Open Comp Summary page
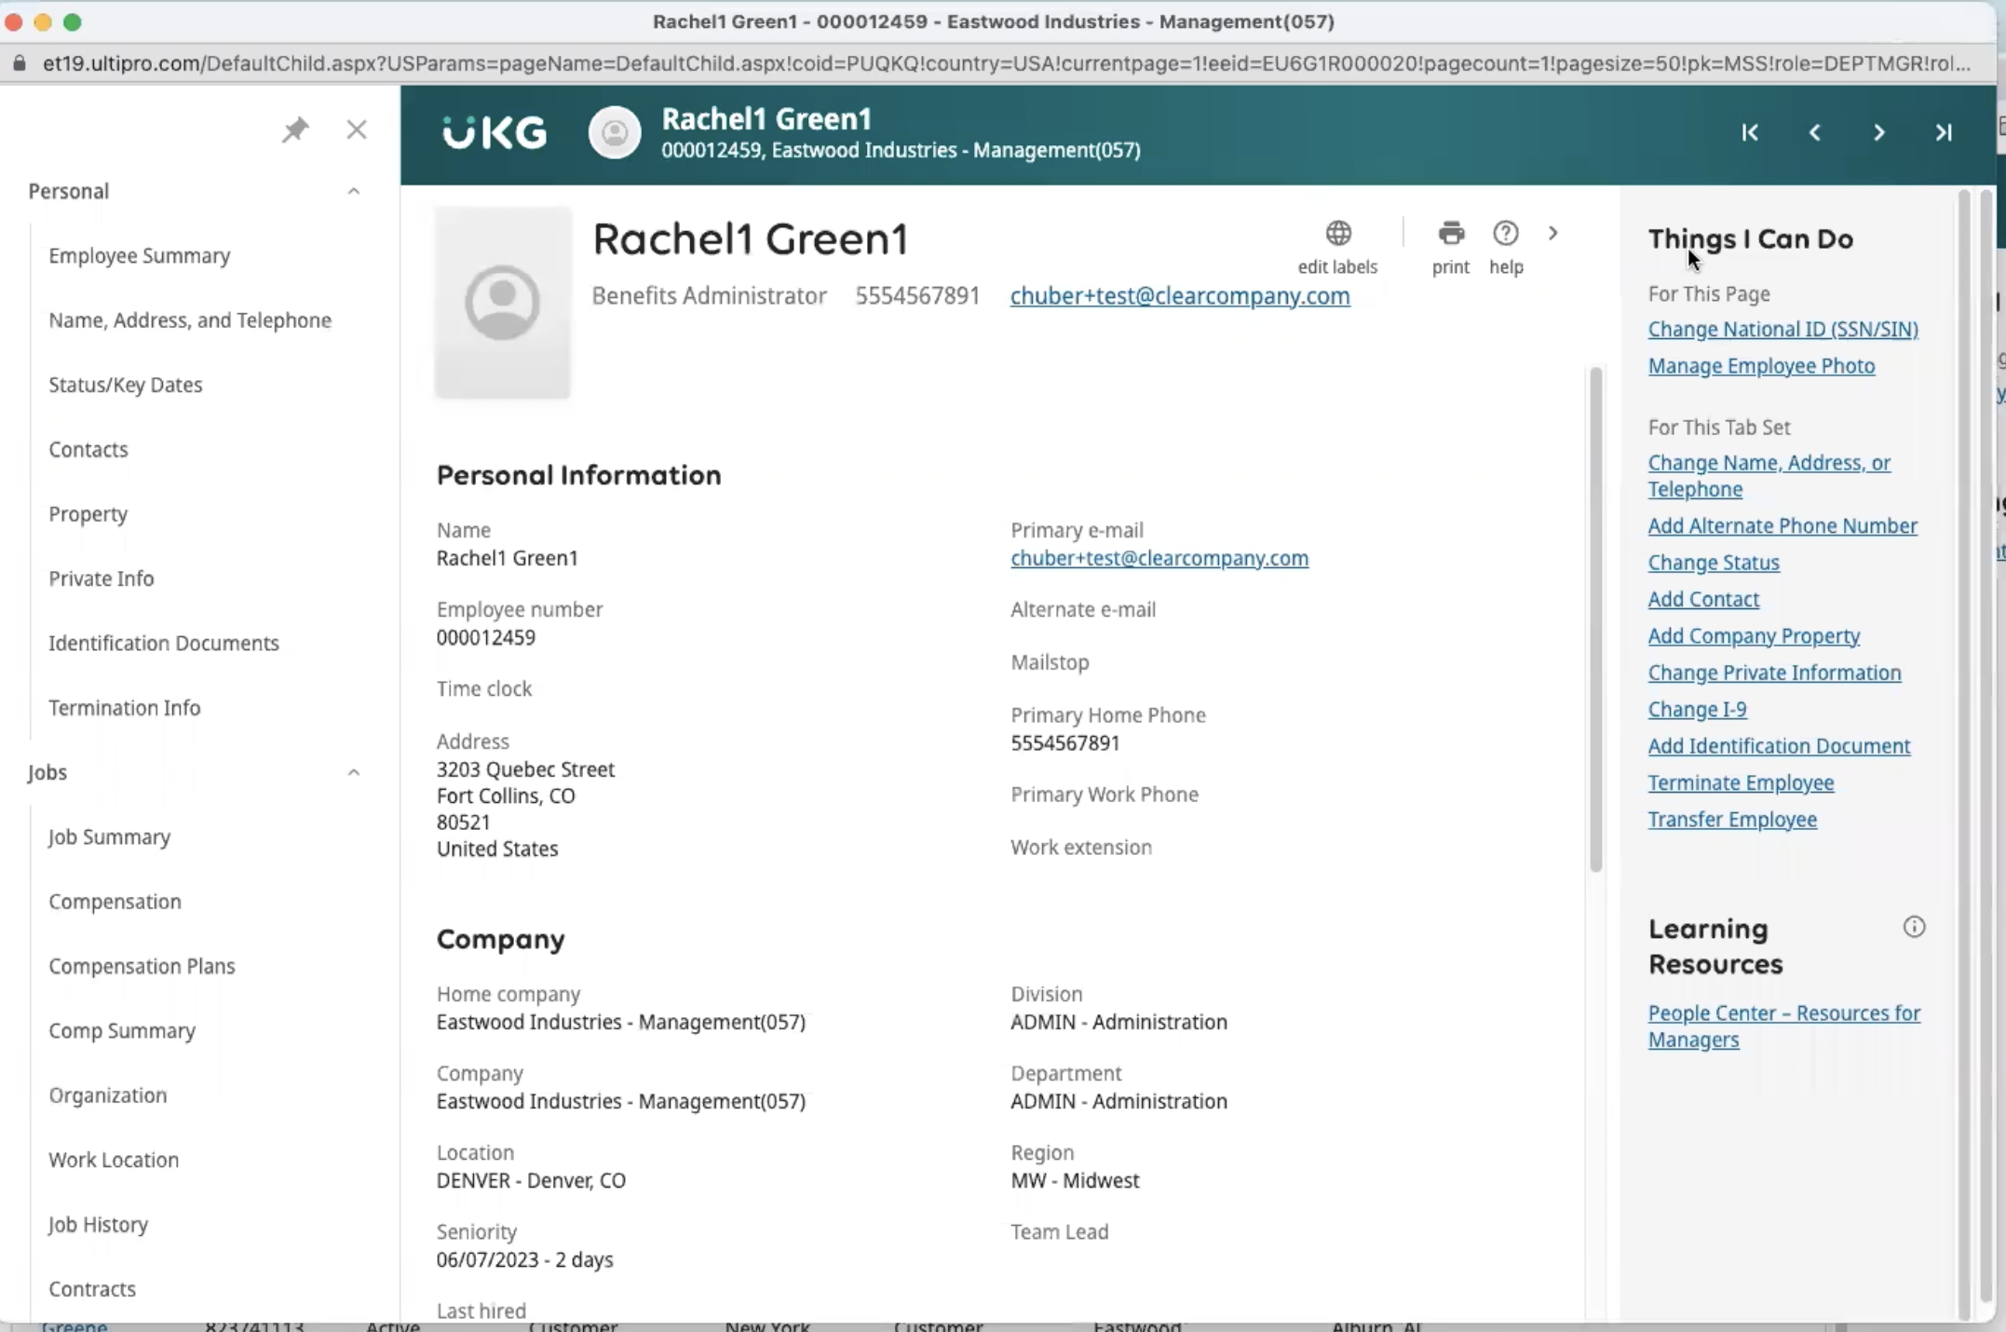Image resolution: width=2006 pixels, height=1332 pixels. [122, 1031]
